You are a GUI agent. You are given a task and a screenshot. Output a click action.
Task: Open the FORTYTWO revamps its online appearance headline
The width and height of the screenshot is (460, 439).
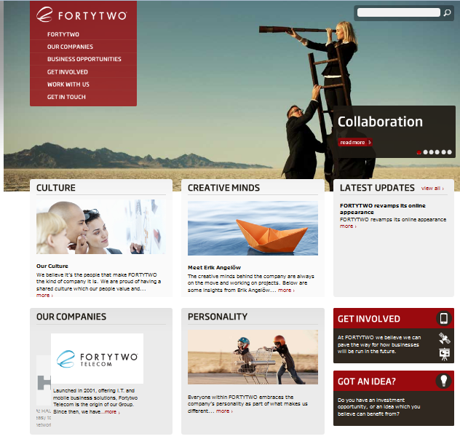click(x=383, y=209)
